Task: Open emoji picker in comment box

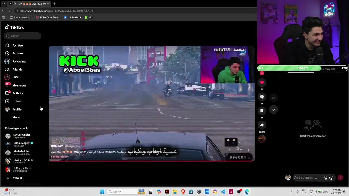Action: (331, 177)
